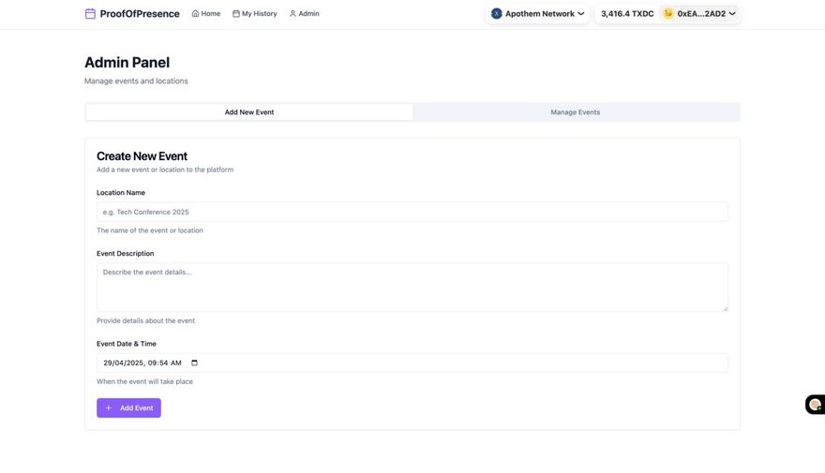Select the AM period in time field
The image size is (825, 473).
[x=176, y=362]
